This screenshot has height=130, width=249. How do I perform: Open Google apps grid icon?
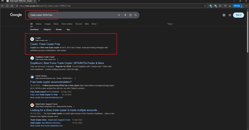point(230,15)
